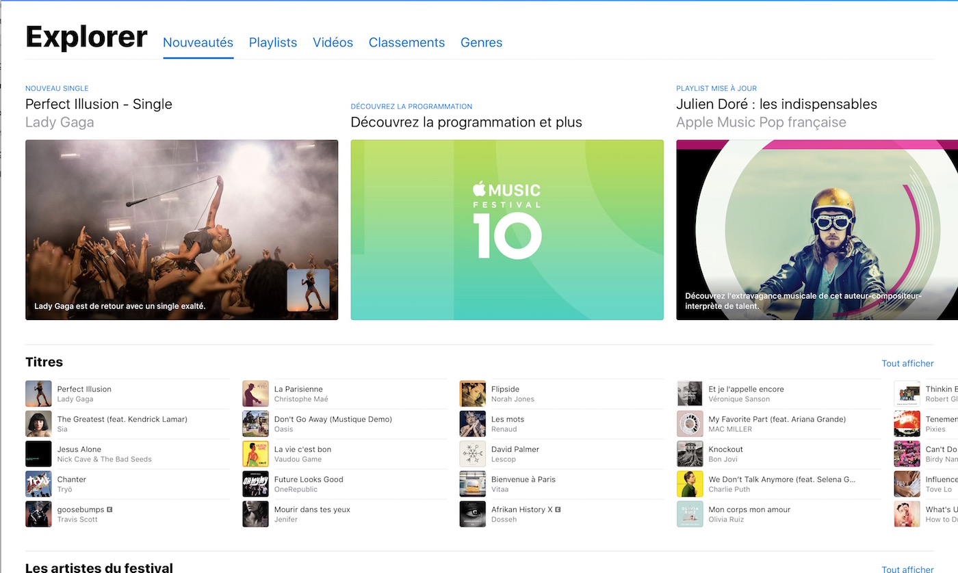Select the 'Jesus Alone' track title
958x573 pixels.
(x=79, y=449)
